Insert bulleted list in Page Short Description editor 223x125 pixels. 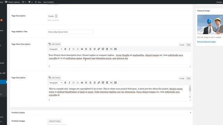74,49
